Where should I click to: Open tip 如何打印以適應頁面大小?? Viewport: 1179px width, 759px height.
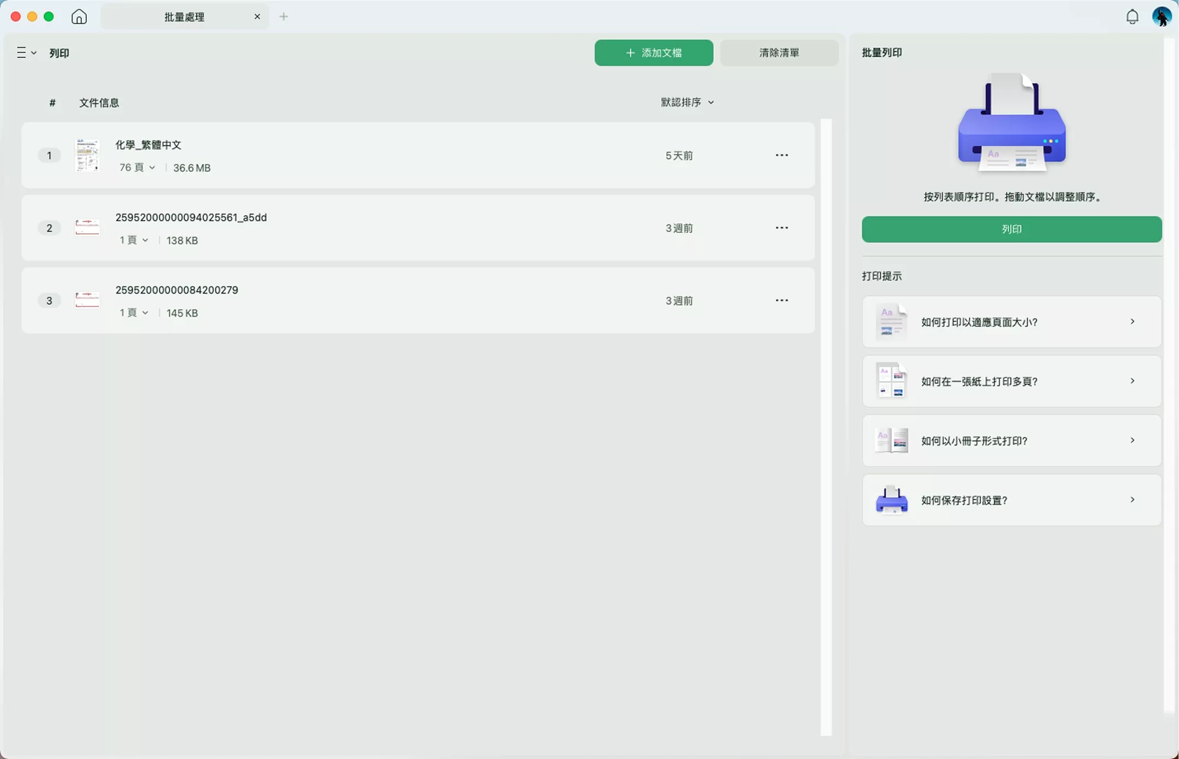[1012, 322]
